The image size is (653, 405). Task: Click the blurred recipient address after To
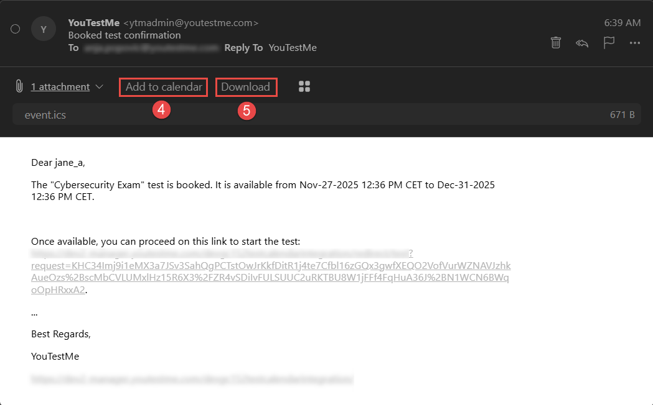coord(152,47)
